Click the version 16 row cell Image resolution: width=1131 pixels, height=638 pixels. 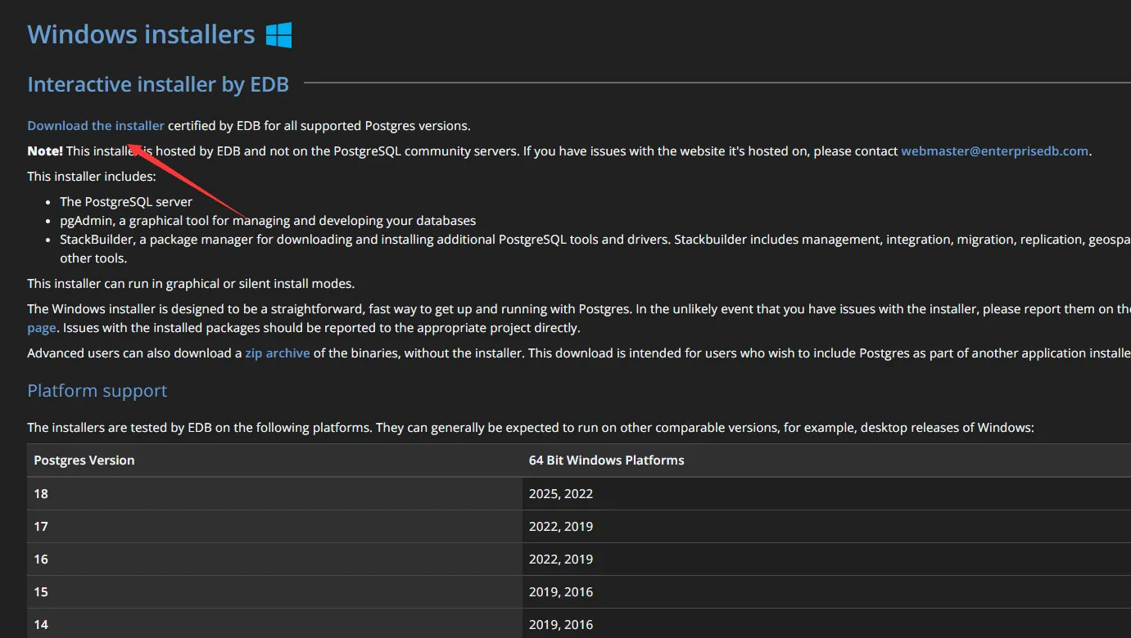(x=41, y=559)
